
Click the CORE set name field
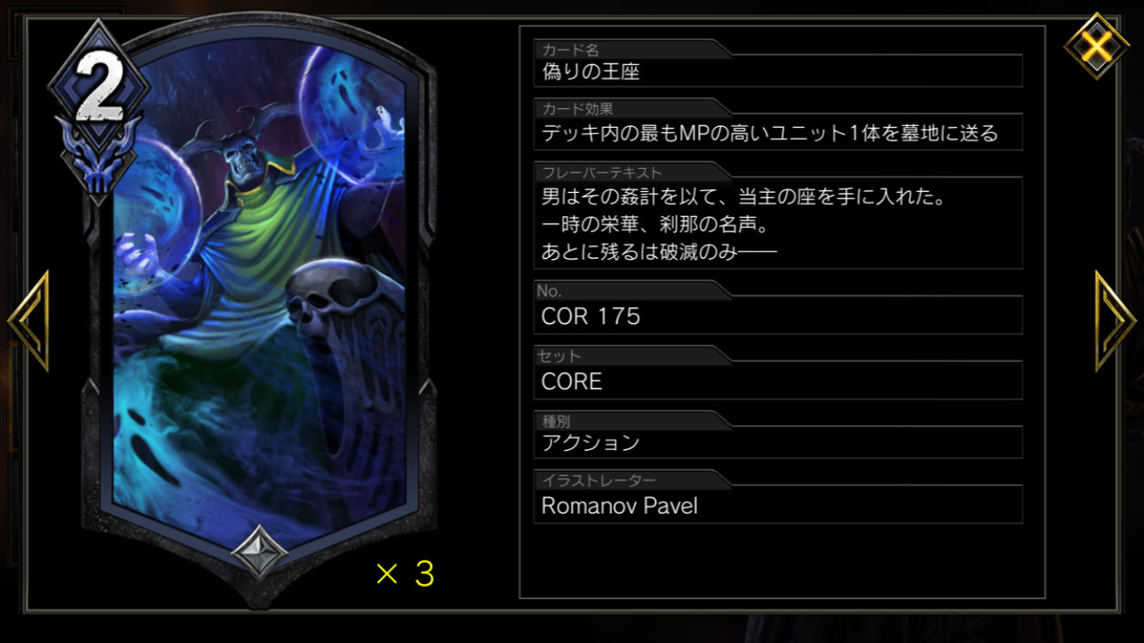coord(778,381)
